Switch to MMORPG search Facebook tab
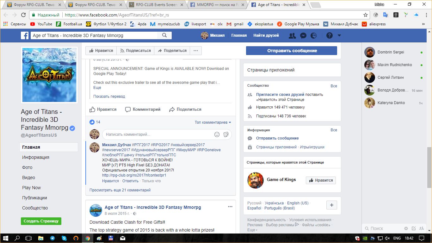432x243 pixels. pos(217,5)
